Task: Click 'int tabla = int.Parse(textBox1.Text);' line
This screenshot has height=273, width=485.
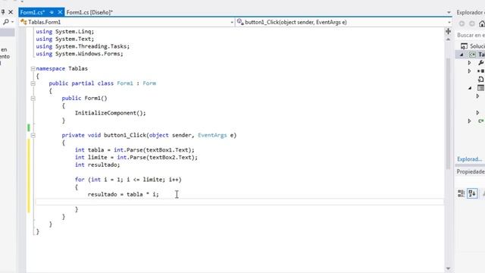Action: click(135, 150)
